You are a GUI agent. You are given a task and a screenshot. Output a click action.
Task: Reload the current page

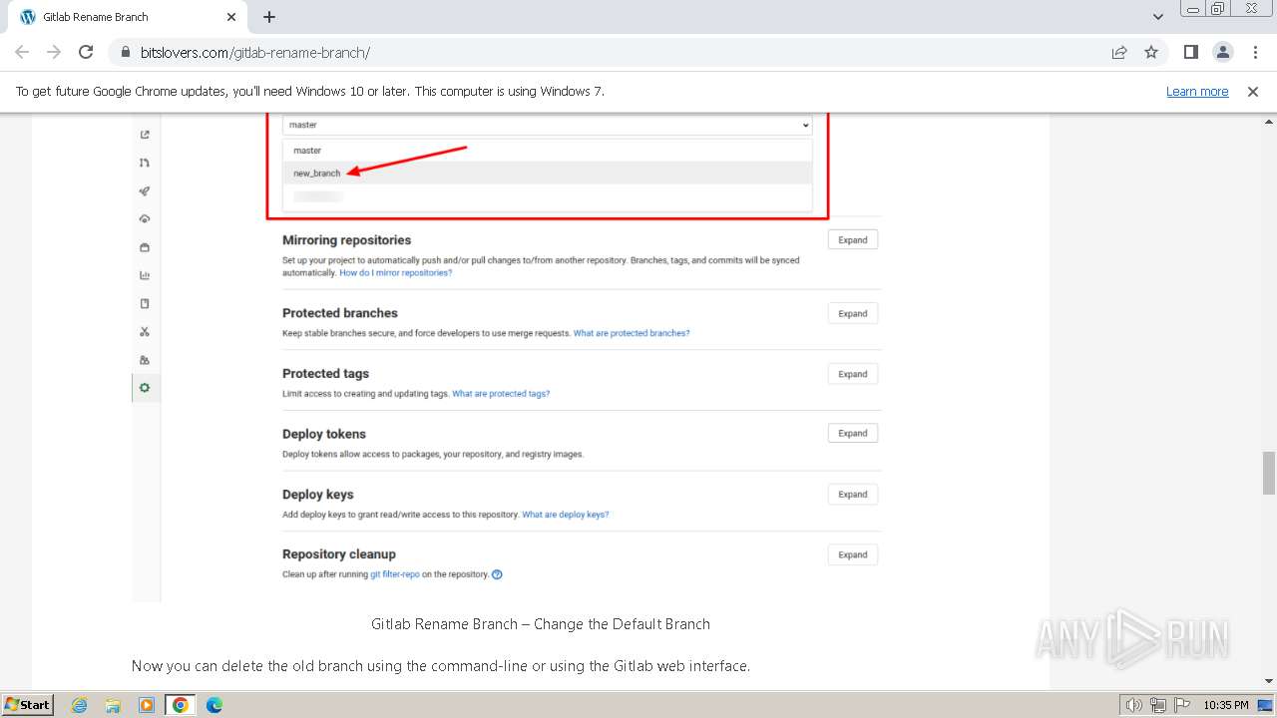coord(86,52)
